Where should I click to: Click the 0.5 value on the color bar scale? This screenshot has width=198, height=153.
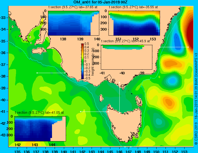pos(87,44)
